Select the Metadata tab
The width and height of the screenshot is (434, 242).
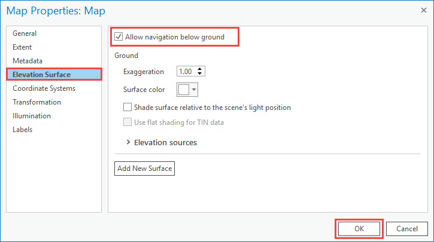point(28,61)
